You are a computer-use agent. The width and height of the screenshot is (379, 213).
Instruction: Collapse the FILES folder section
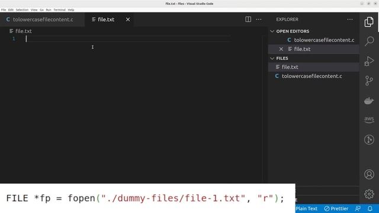272,59
